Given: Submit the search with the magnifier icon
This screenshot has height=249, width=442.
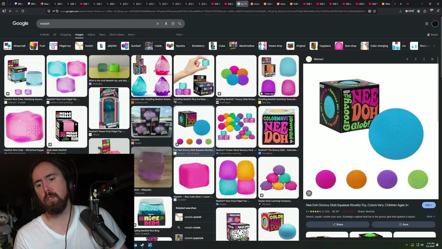Looking at the screenshot, I should pos(180,24).
